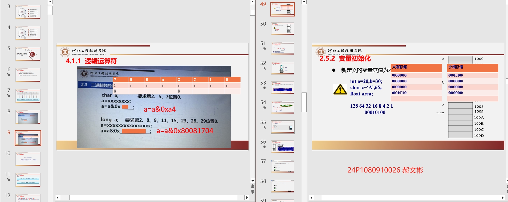Click animation star under slide 55
Image resolution: width=508 pixels, height=202 pixels.
coord(264,127)
